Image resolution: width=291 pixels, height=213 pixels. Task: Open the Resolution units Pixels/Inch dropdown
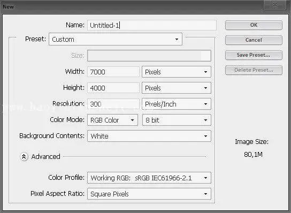(x=177, y=104)
